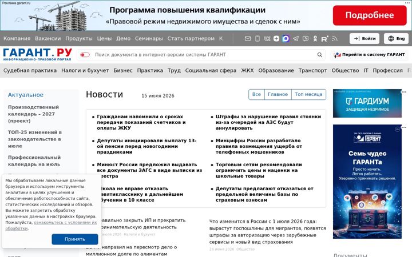Open options dots on Гардиум ad
The height and width of the screenshot is (257, 412).
point(404,92)
